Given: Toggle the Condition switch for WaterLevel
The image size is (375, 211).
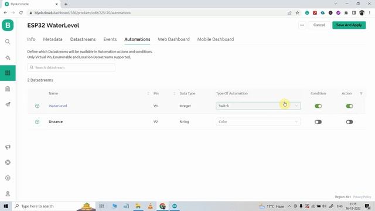Looking at the screenshot, I should click(318, 106).
